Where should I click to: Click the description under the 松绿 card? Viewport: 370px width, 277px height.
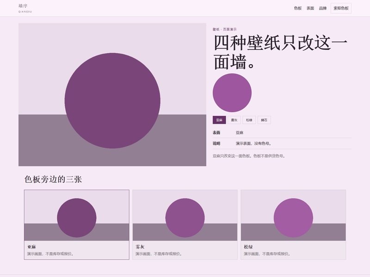267,253
